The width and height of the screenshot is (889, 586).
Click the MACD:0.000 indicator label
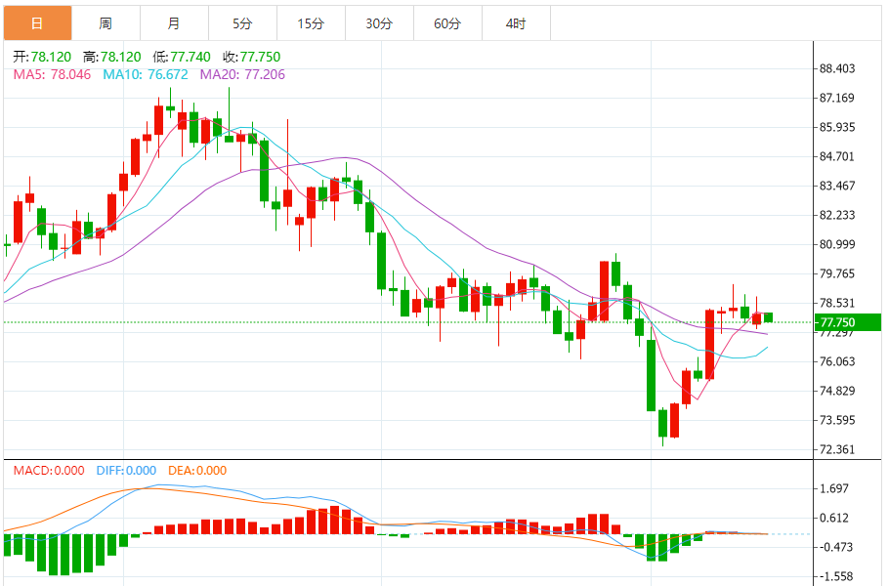(49, 471)
